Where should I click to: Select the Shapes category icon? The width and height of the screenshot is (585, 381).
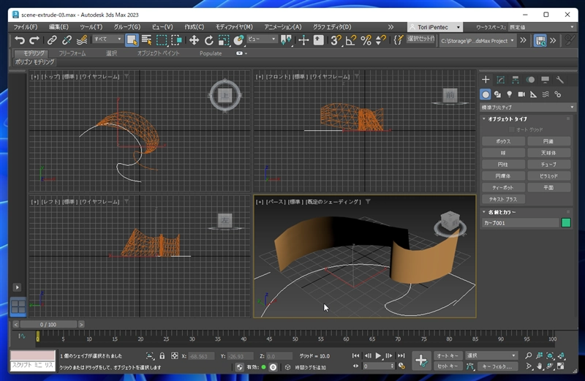[497, 94]
